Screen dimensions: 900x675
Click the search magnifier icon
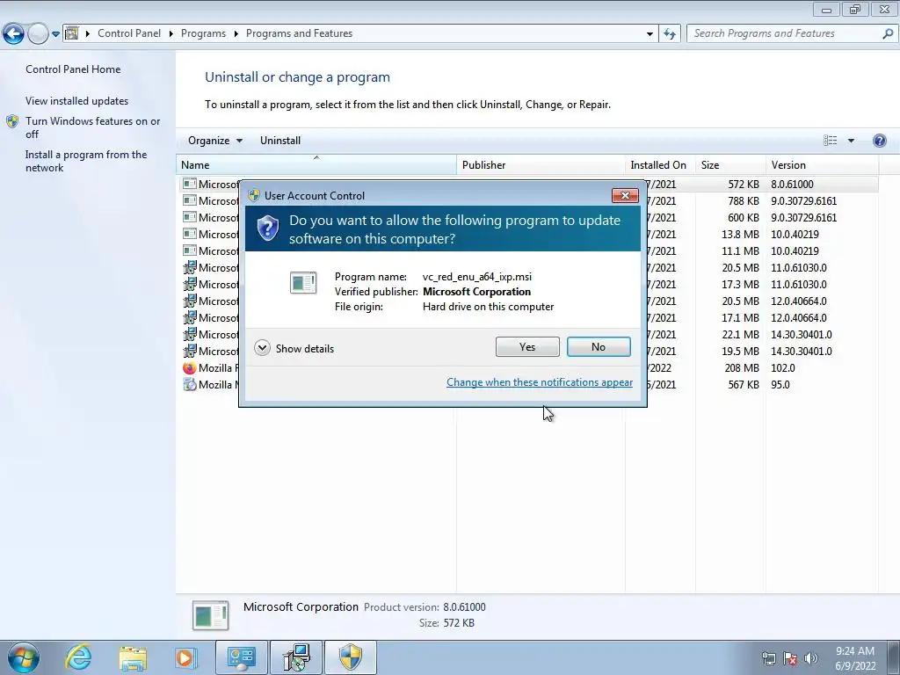pyautogui.click(x=888, y=34)
